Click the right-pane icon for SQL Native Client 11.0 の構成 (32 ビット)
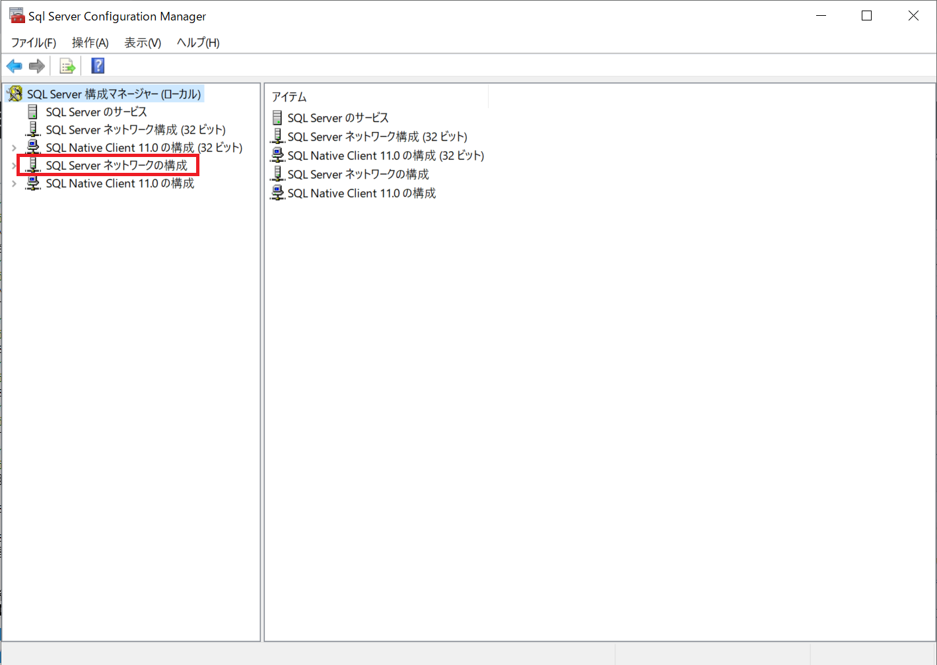The width and height of the screenshot is (937, 665). pyautogui.click(x=277, y=156)
